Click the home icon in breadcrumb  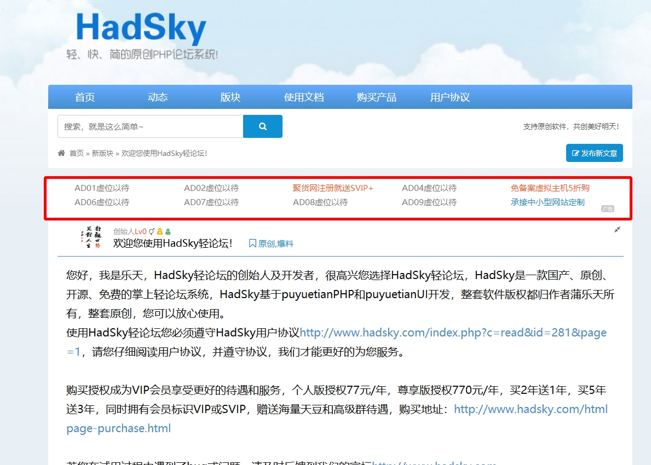(x=61, y=153)
